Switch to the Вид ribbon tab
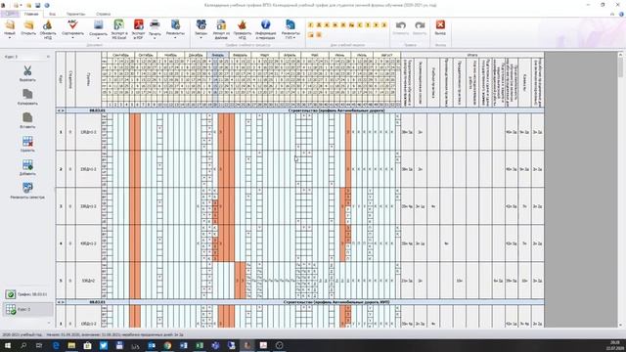Viewport: 626px width, 352px height. [52, 14]
